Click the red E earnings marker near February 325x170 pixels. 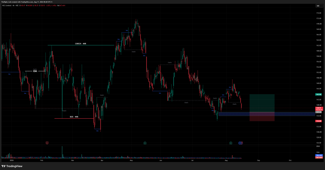[47, 143]
